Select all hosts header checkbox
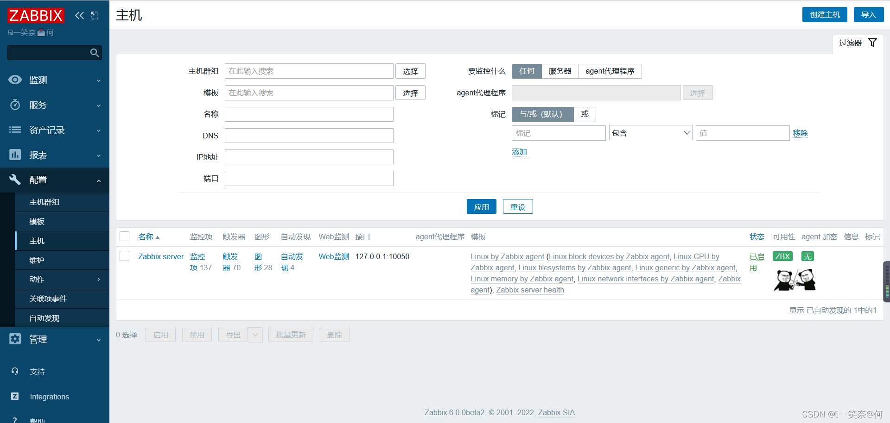This screenshot has height=423, width=890. (124, 236)
